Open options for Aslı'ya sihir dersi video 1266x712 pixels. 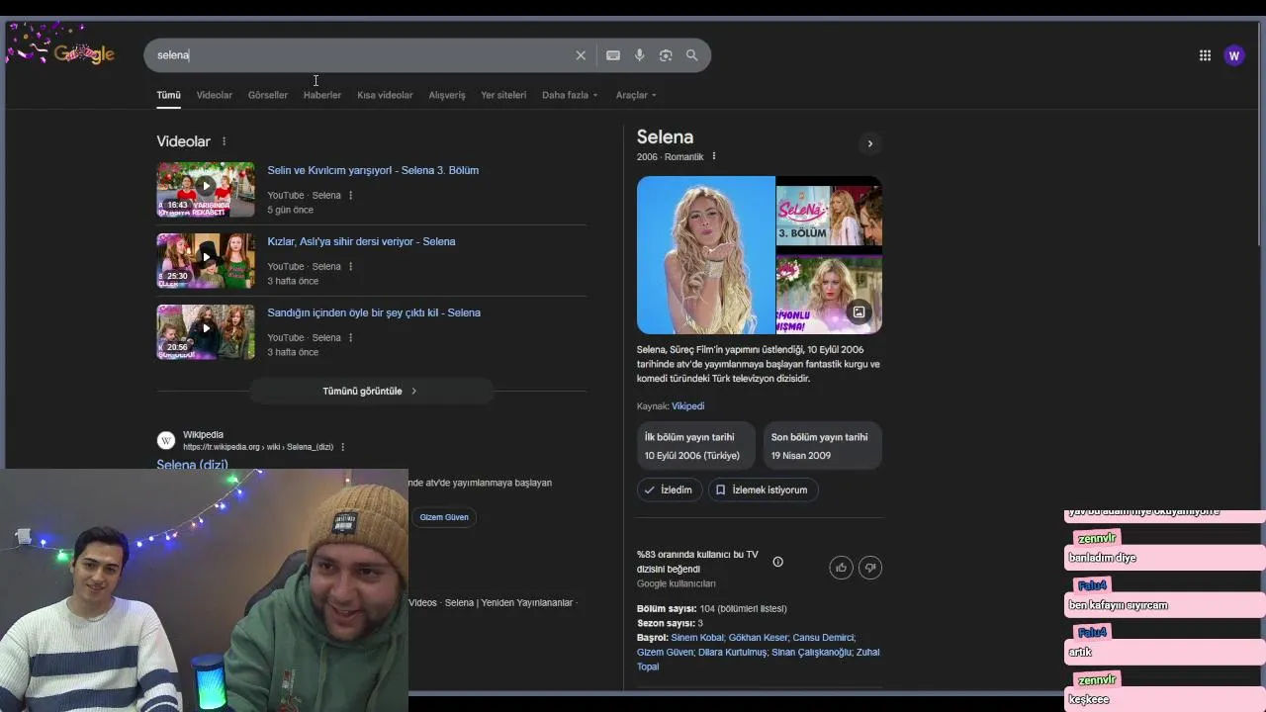point(350,267)
